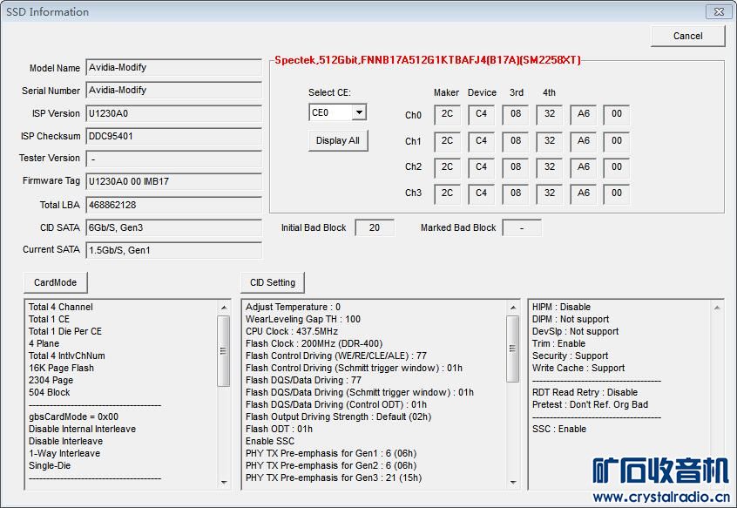Select the Total LBA value field
This screenshot has width=737, height=508.
(173, 205)
